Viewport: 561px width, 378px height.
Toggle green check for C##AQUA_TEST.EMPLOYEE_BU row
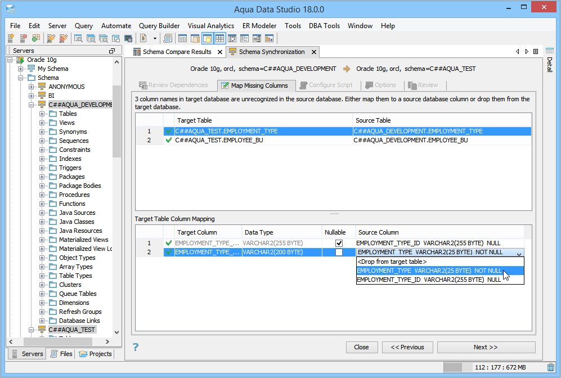point(169,140)
